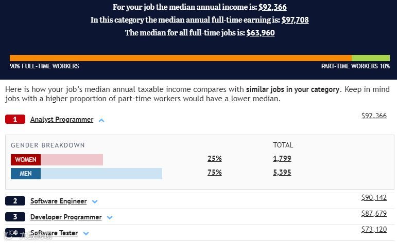Screen dimensions: 397x243
Task: Click the red WOMEN label
Action: 26,160
